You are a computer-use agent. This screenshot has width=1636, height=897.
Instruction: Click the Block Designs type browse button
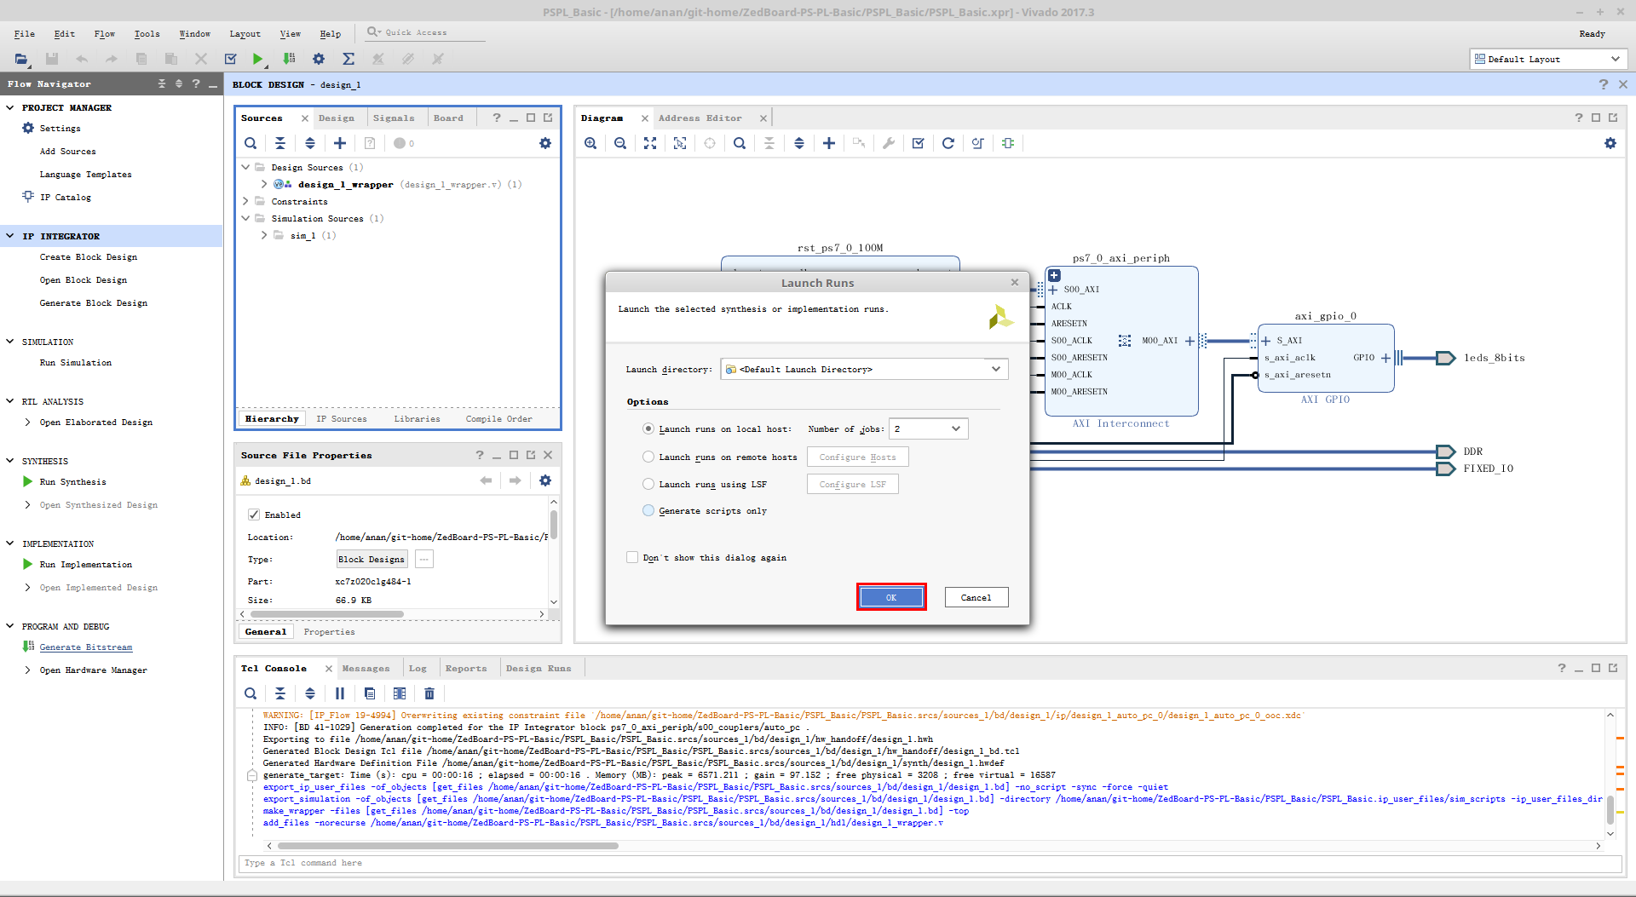[423, 559]
